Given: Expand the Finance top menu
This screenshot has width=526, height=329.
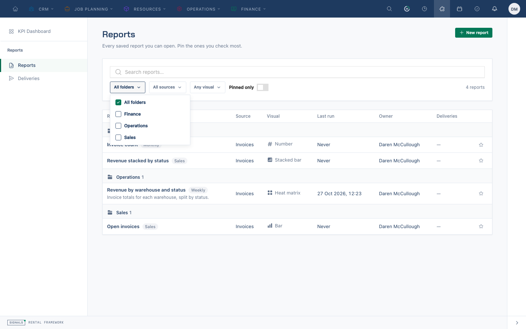Looking at the screenshot, I should click(248, 9).
